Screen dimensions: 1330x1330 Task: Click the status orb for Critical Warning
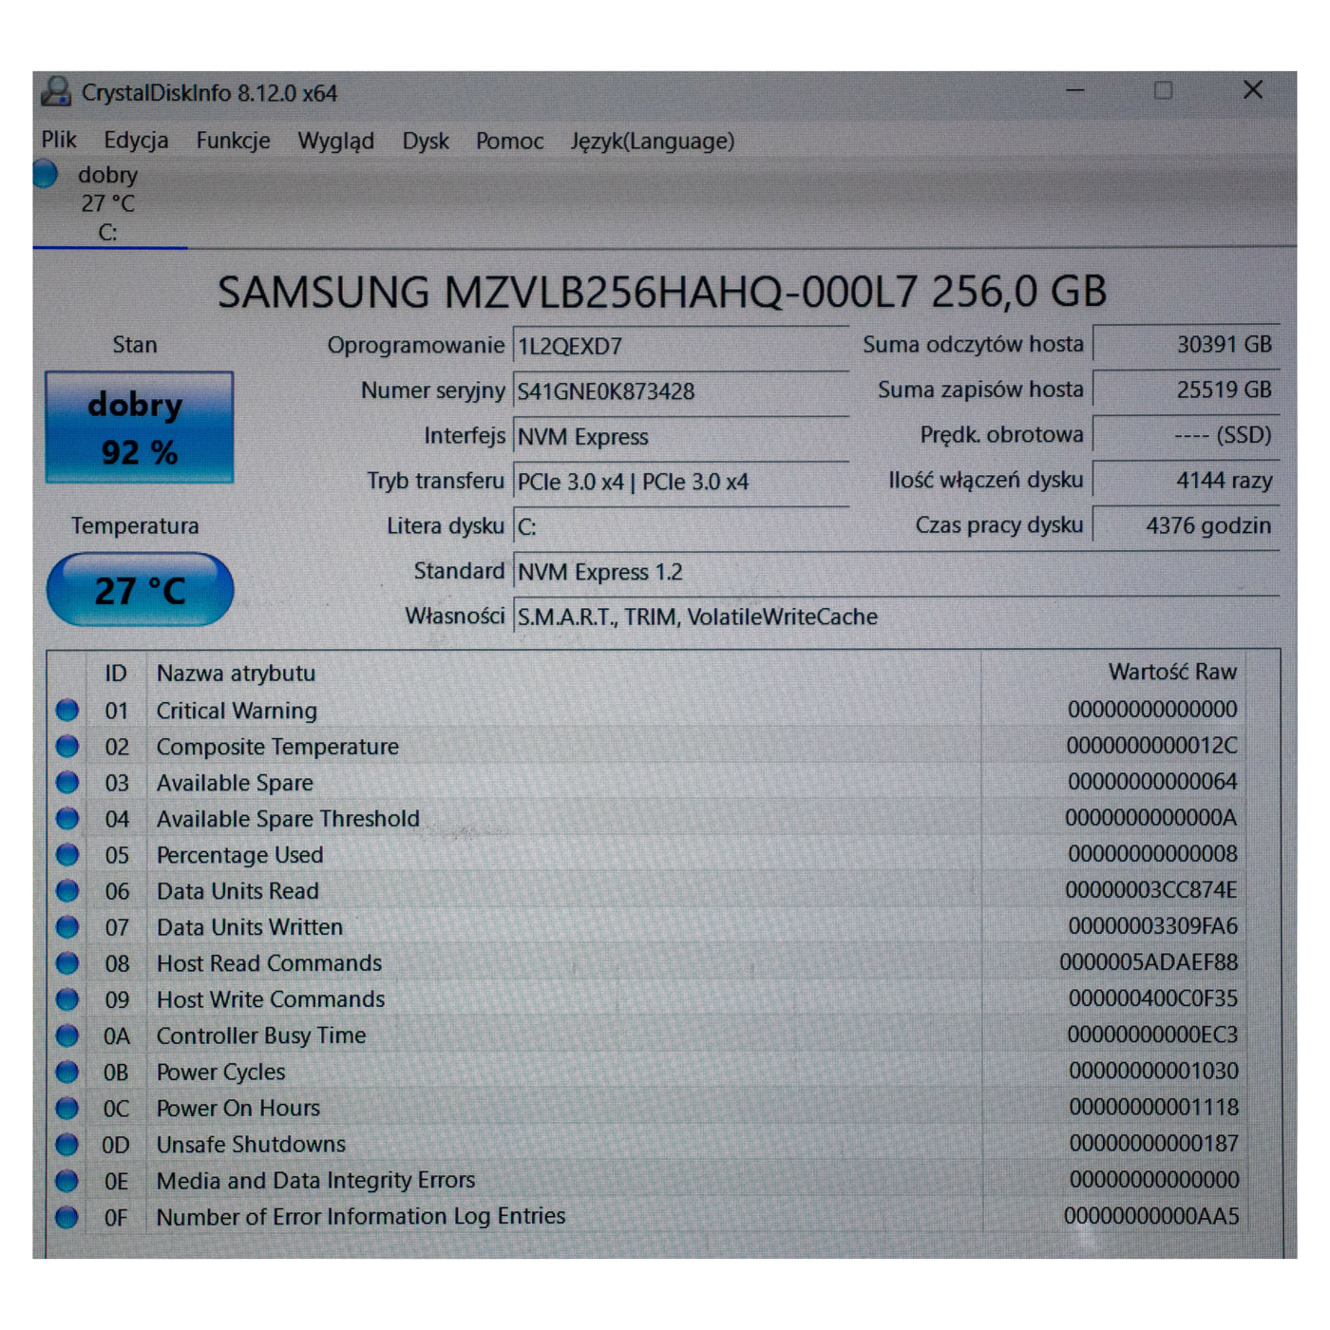pos(66,710)
